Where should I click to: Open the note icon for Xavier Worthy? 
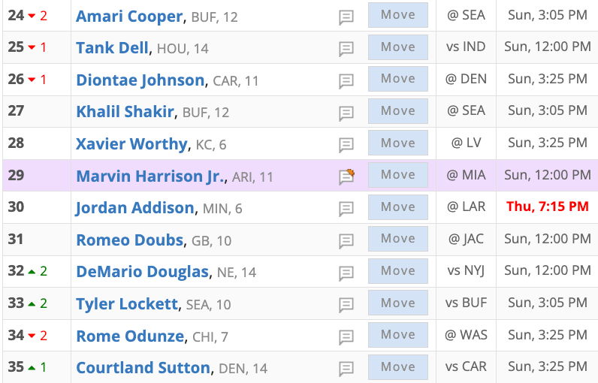pyautogui.click(x=346, y=145)
